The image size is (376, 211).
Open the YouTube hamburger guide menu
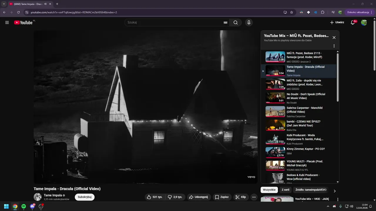tap(7, 23)
